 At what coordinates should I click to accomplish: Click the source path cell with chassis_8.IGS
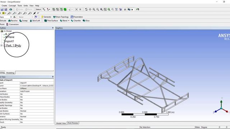[37, 86]
